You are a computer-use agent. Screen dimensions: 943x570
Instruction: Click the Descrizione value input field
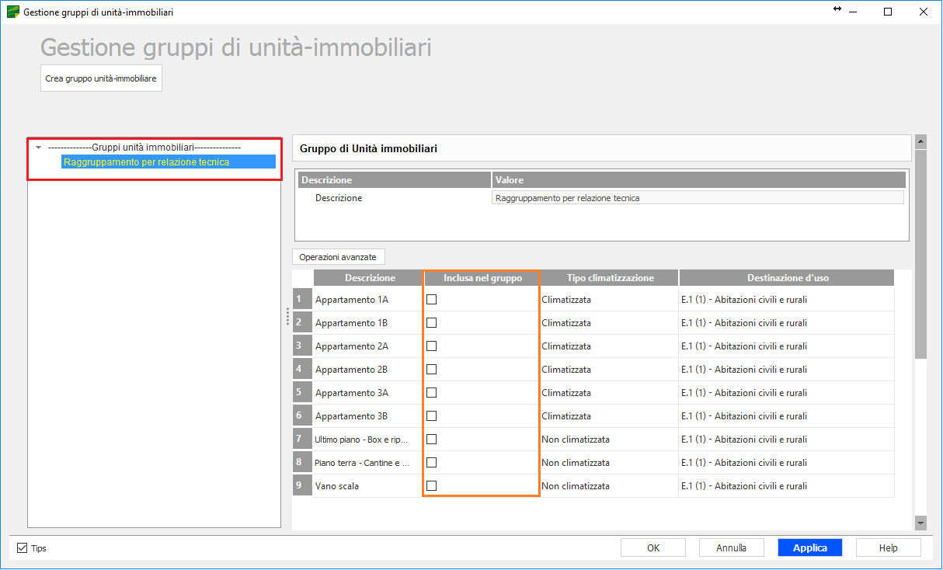point(698,198)
